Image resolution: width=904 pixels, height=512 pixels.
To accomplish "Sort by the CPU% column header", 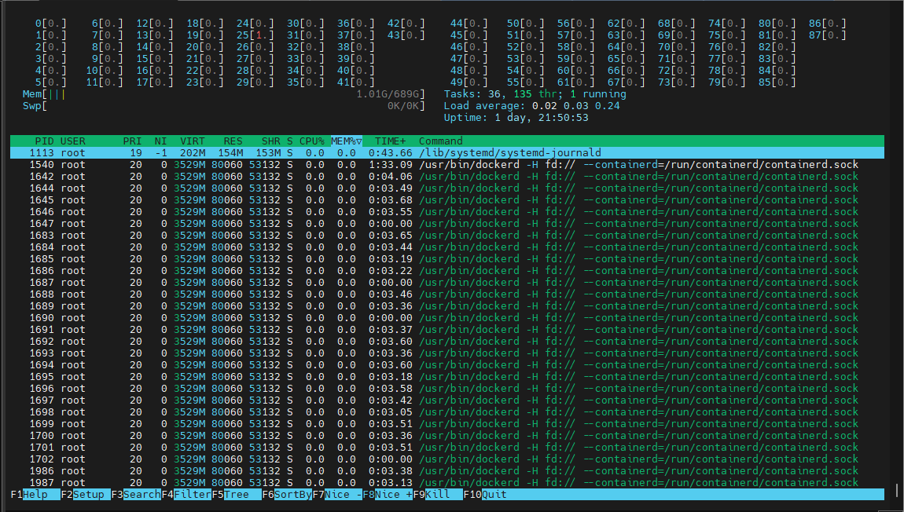I will click(x=311, y=141).
